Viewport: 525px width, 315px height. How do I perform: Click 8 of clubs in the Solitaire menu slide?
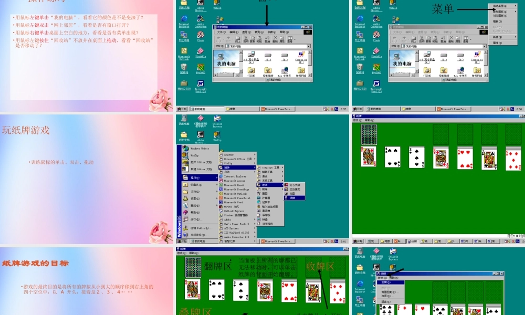click(387, 310)
